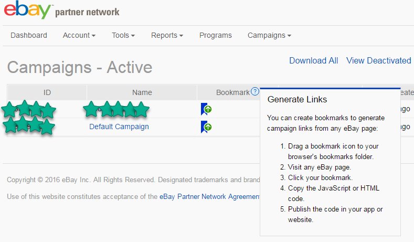The height and width of the screenshot is (242, 414).
Task: Click the Default Campaign bookmark icon
Action: point(206,127)
